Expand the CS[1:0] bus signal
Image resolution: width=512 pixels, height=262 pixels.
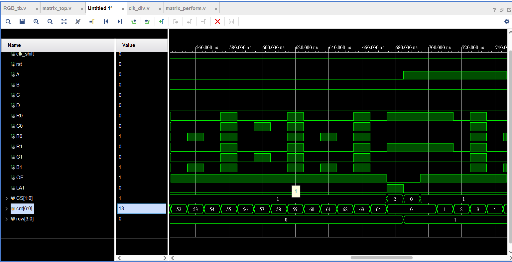point(6,198)
